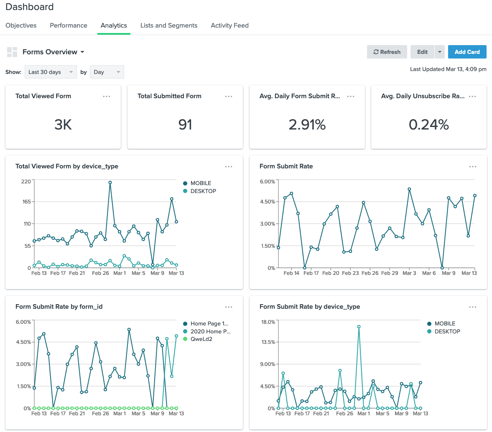The image size is (492, 432).
Task: Click the dashboard grid icon beside Forms Overview
Action: click(x=12, y=52)
